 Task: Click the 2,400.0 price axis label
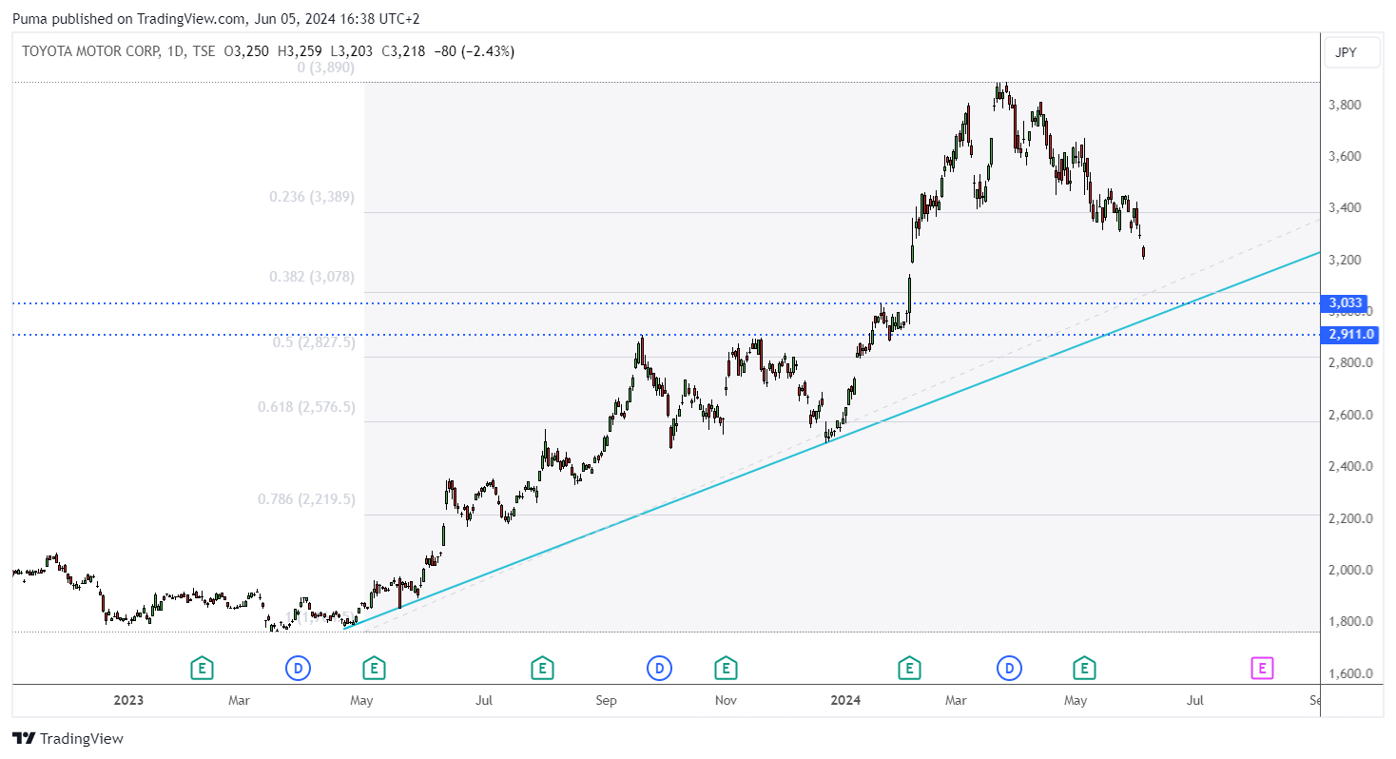tap(1349, 467)
